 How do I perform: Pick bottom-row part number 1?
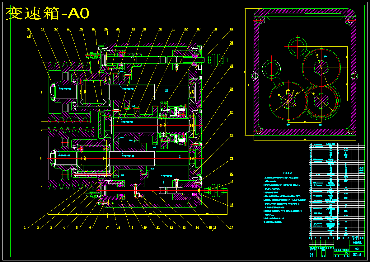coord(25,228)
